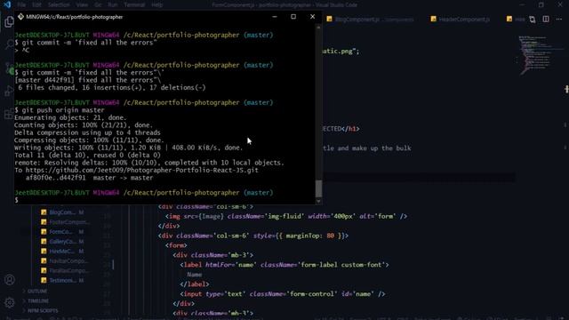Image resolution: width=569 pixels, height=320 pixels.
Task: Open the Run menu
Action: 113,5
